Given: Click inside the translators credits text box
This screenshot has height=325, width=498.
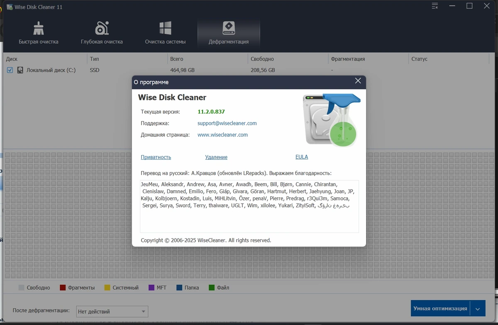Looking at the screenshot, I should 249,206.
